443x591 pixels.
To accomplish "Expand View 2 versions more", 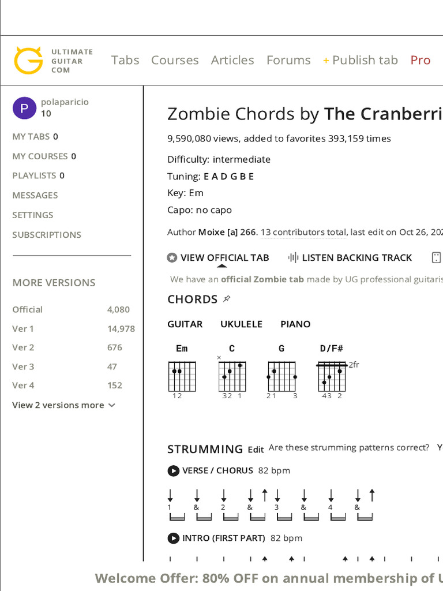I will pyautogui.click(x=63, y=405).
